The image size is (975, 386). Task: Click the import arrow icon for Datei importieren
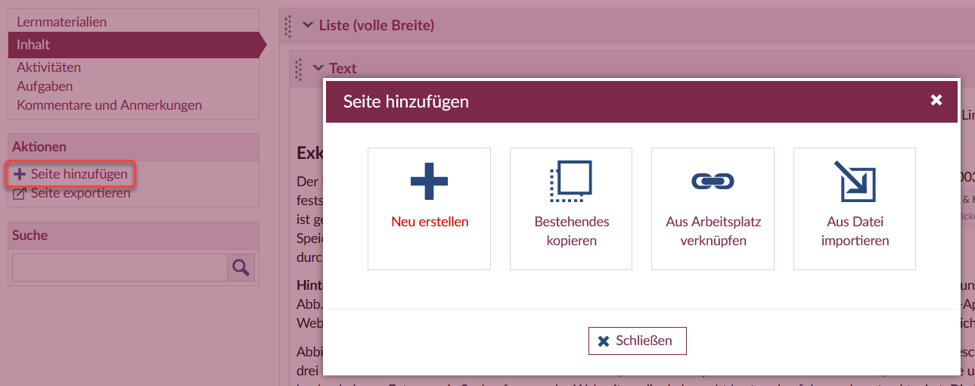[854, 181]
